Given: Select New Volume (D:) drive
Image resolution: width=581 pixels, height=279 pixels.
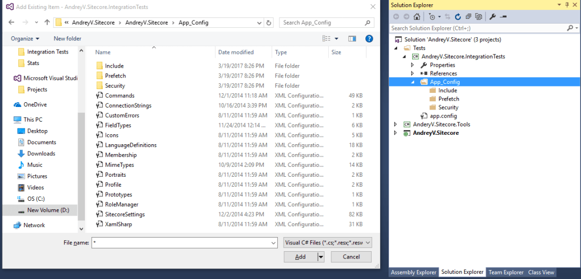Looking at the screenshot, I should coord(48,210).
